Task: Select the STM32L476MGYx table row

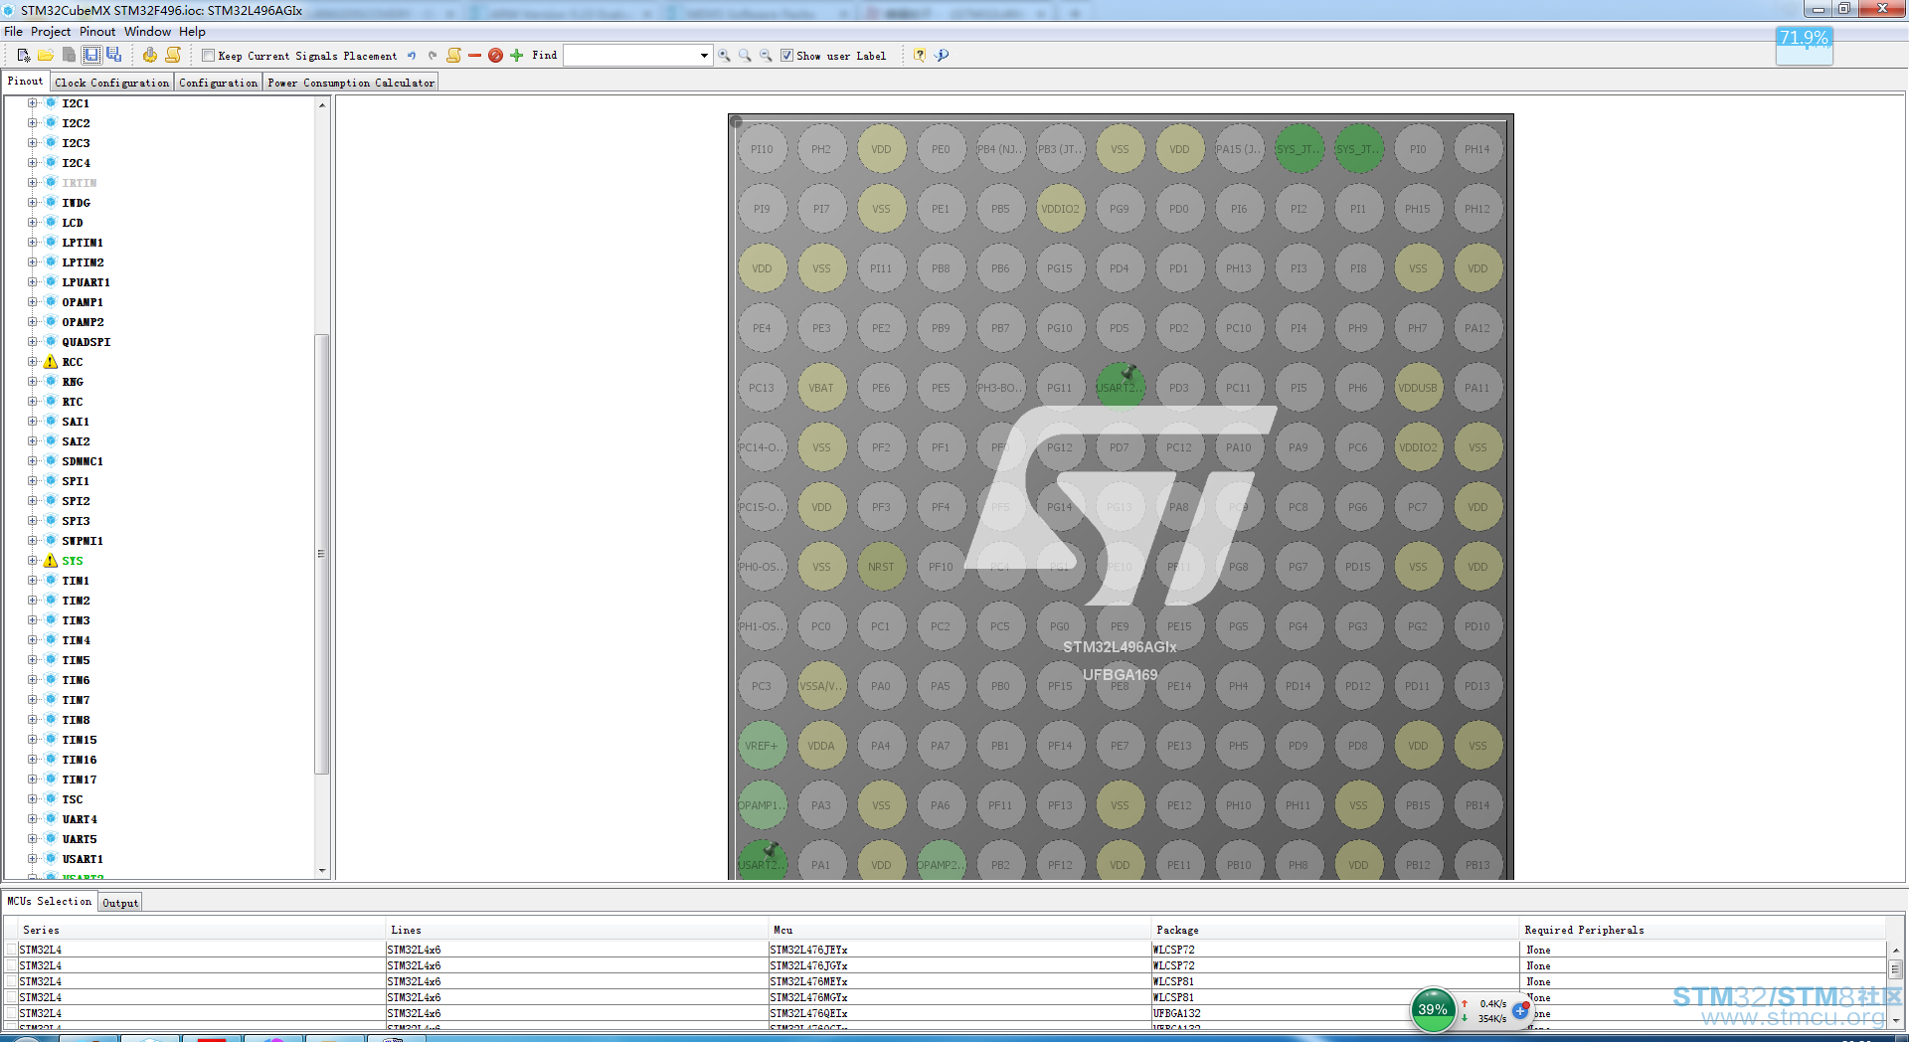Action: coord(945,998)
